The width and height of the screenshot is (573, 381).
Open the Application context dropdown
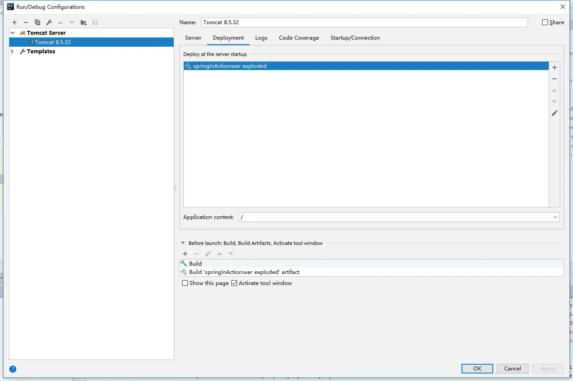pos(555,217)
